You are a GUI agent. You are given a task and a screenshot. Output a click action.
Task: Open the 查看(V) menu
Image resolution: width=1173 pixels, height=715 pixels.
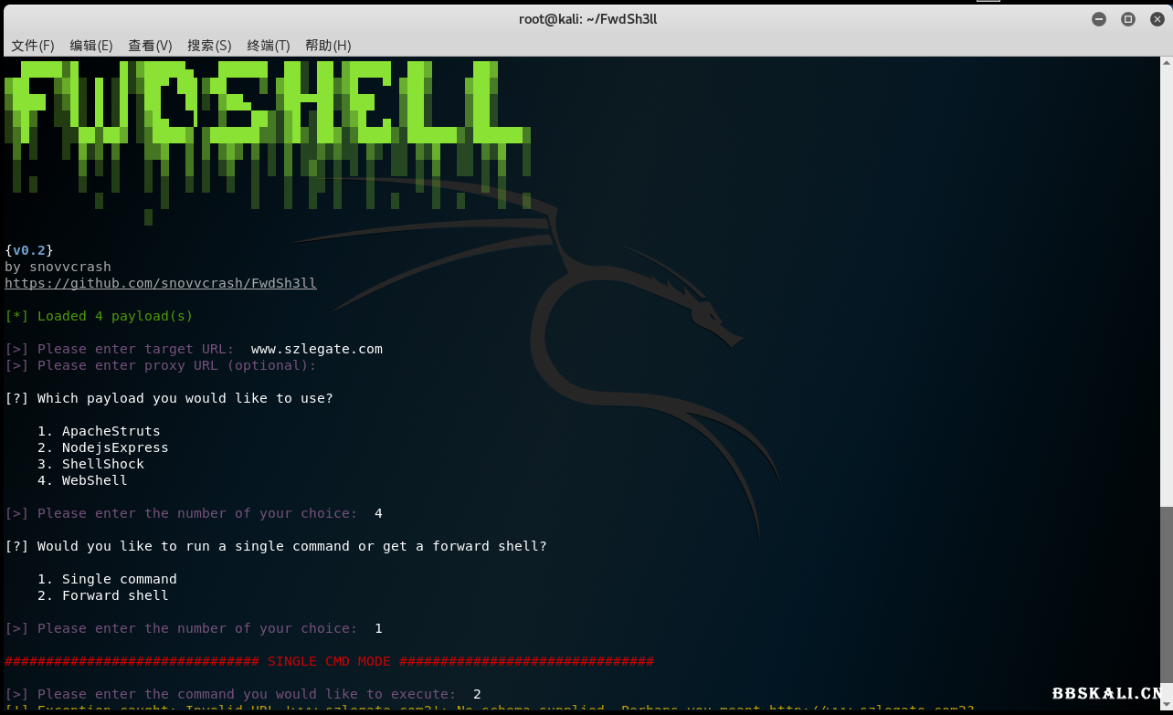point(150,46)
